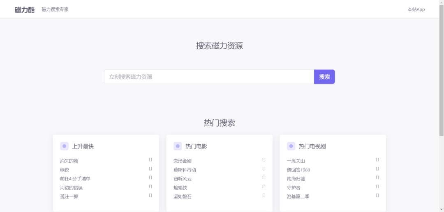Select the 窃听风云 movie entry
Image resolution: width=444 pixels, height=212 pixels.
click(183, 179)
